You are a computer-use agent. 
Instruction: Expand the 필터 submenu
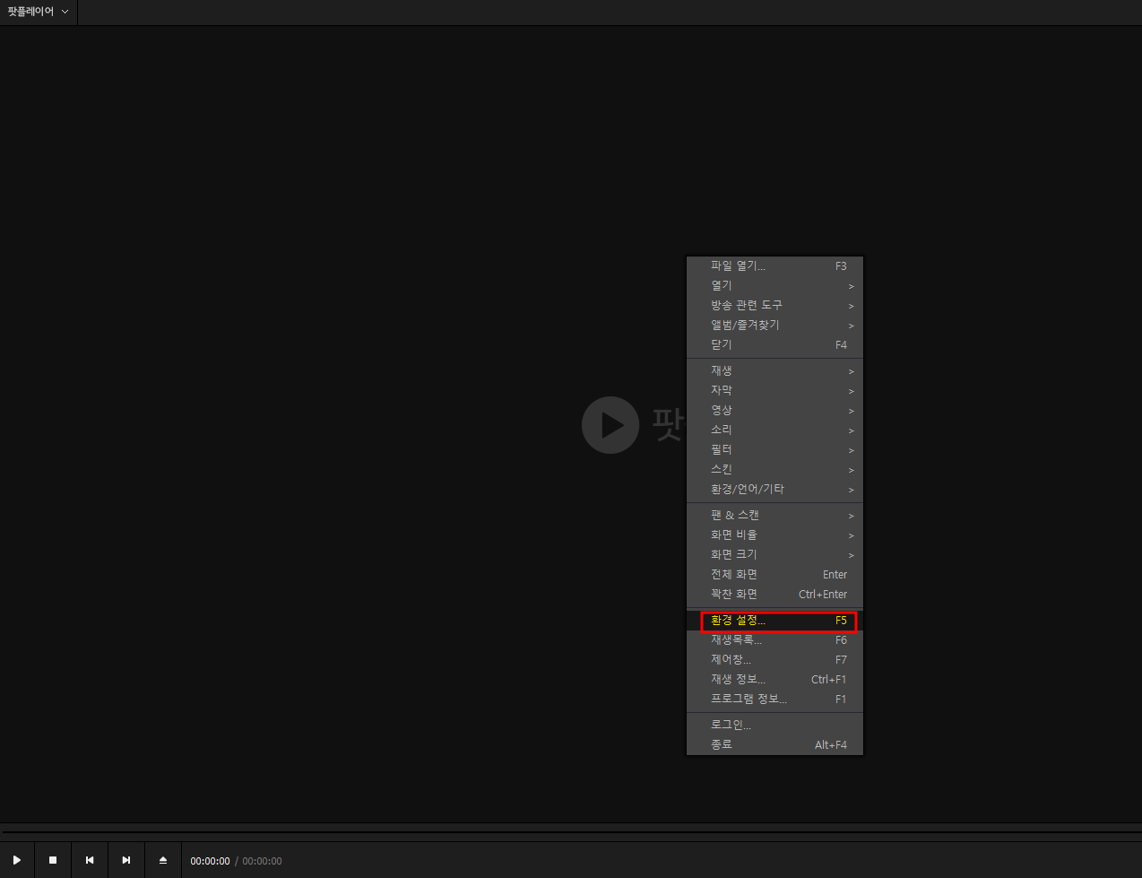[774, 450]
